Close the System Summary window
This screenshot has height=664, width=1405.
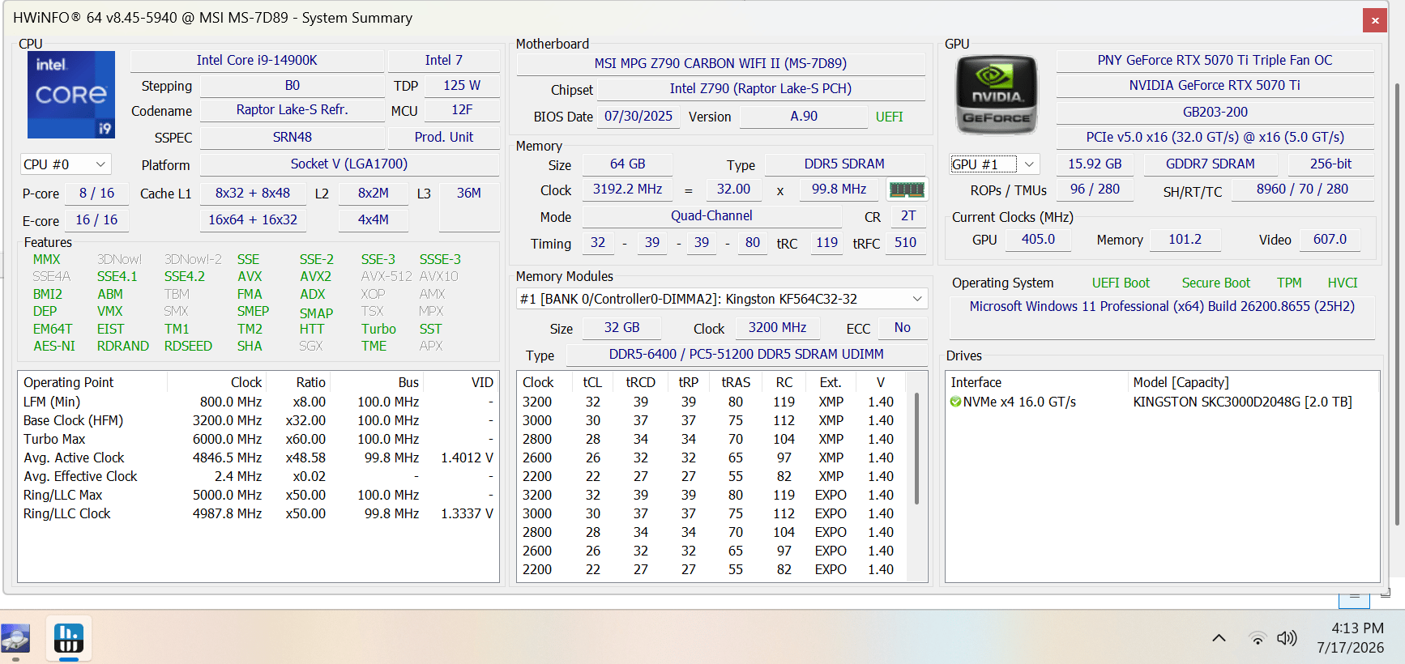(x=1375, y=20)
